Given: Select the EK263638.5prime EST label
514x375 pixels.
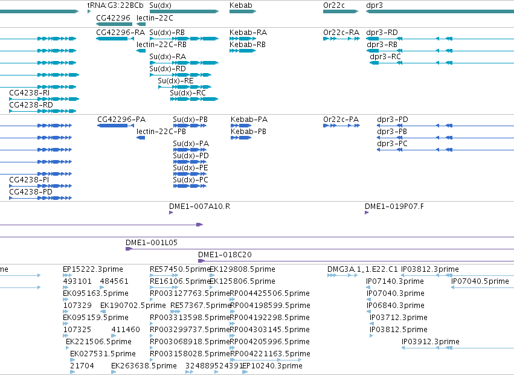Looking at the screenshot, I should (x=144, y=366).
